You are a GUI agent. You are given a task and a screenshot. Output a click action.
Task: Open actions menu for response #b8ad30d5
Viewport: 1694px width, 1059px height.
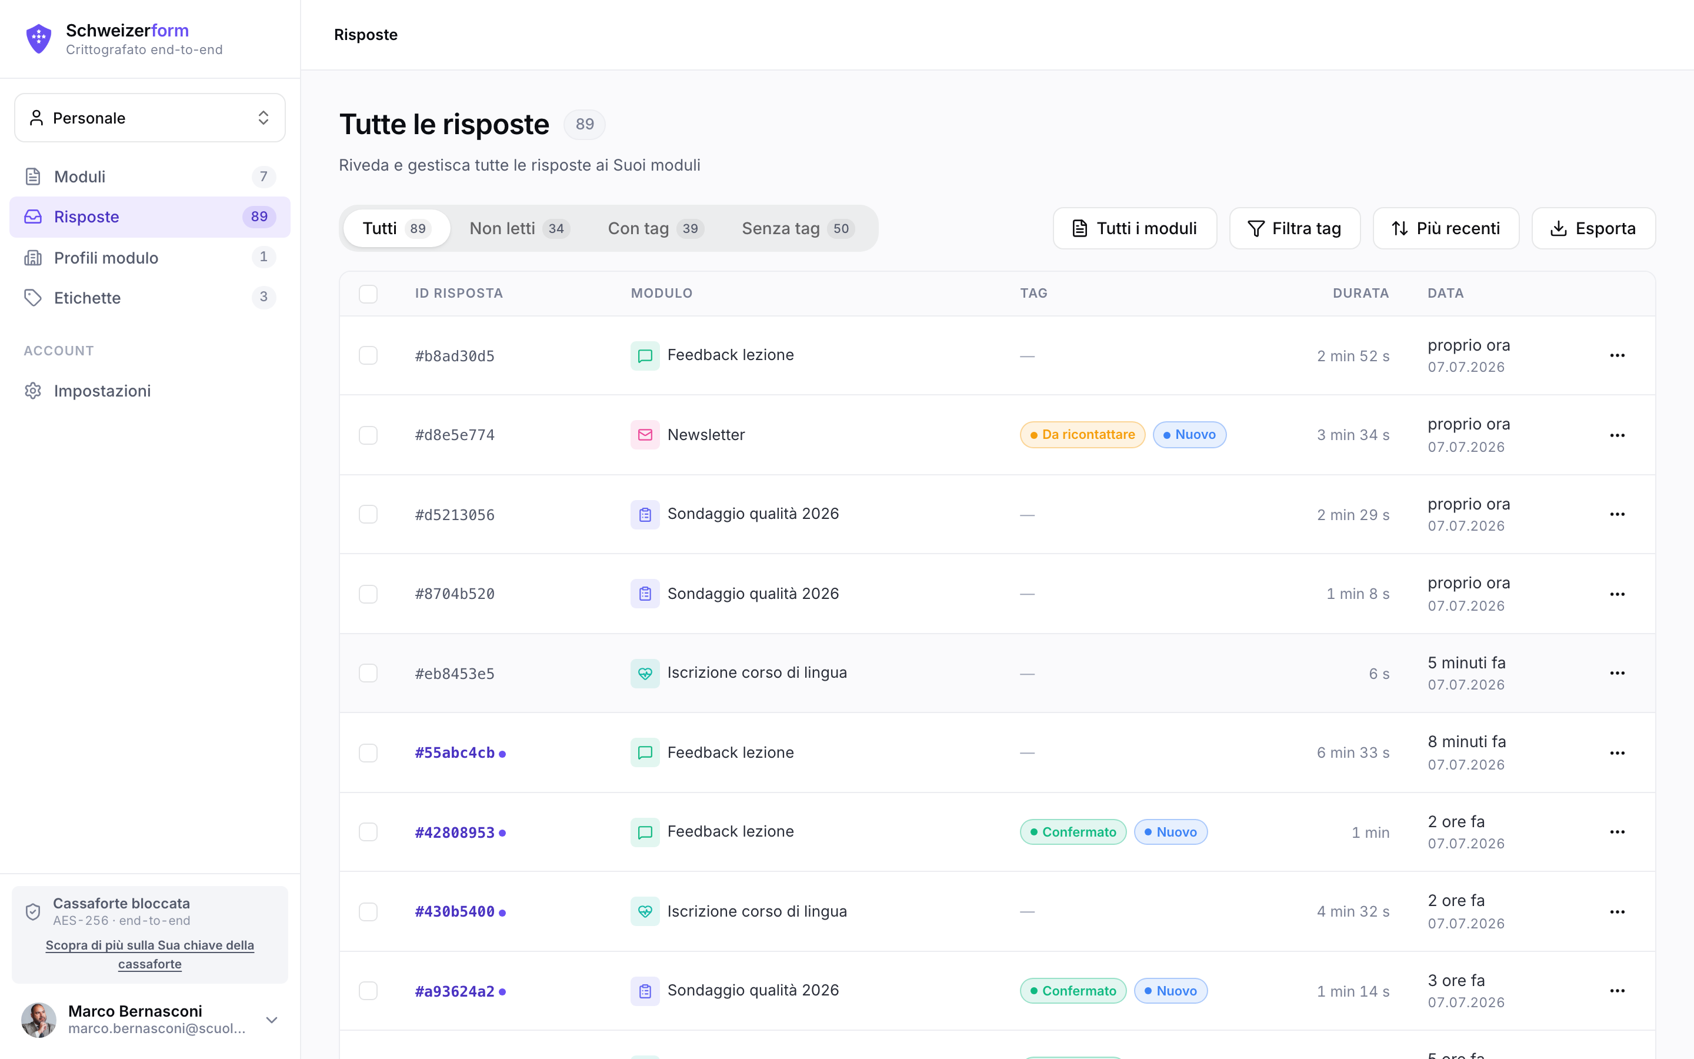tap(1617, 356)
